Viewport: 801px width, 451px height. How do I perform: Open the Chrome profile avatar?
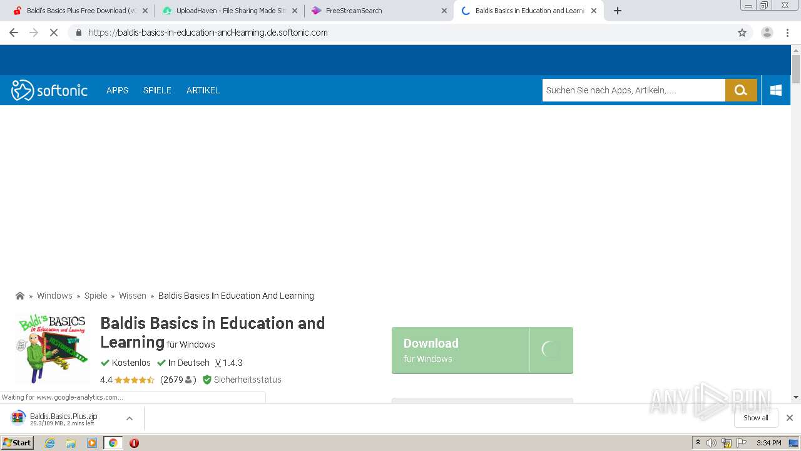tap(767, 33)
